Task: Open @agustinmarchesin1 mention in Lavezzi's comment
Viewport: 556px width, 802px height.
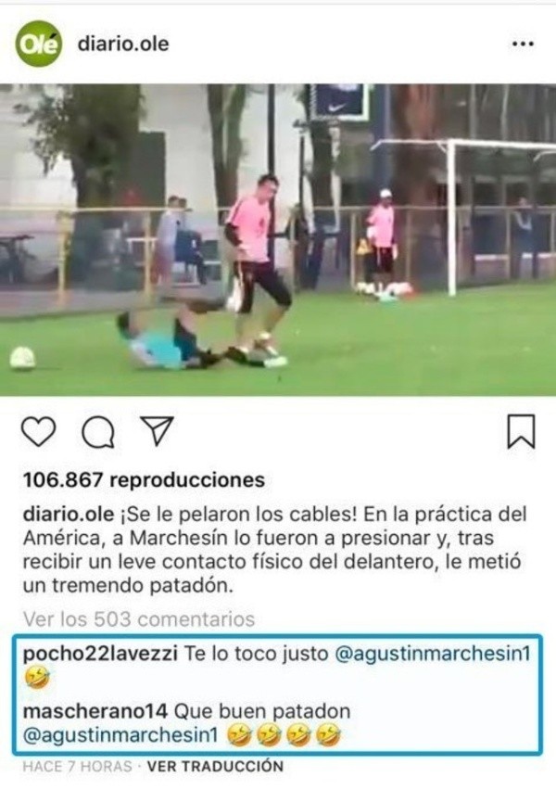Action: click(433, 654)
